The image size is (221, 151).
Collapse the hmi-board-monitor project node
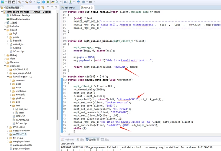2,12
